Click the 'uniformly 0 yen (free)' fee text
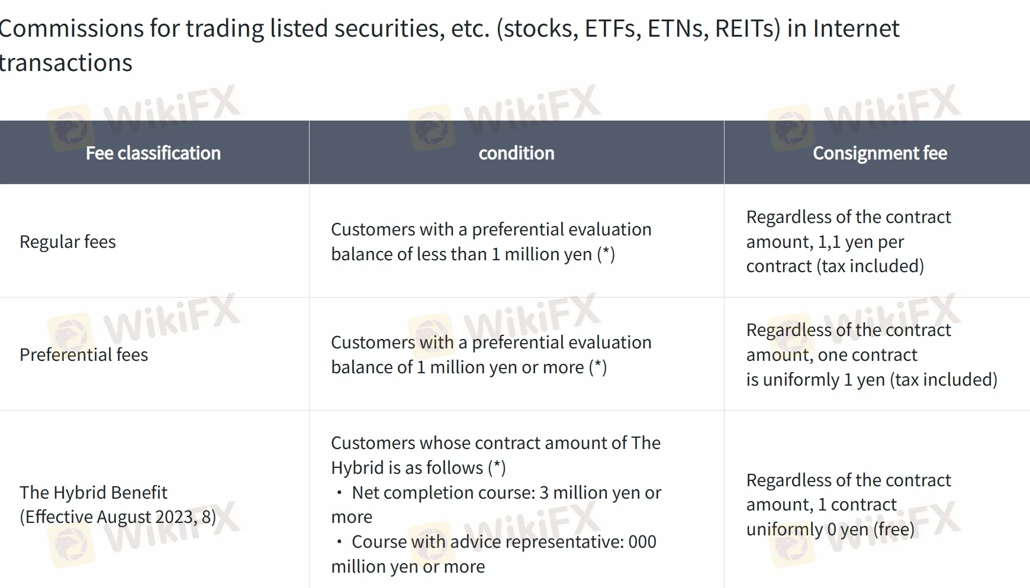This screenshot has height=588, width=1030. tap(830, 529)
